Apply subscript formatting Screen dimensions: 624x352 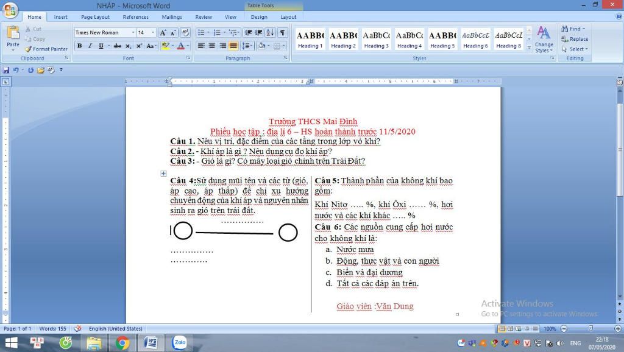(128, 46)
